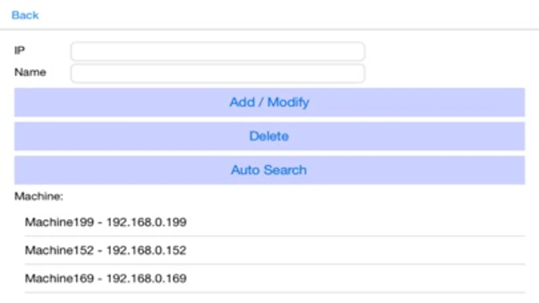Click the Name field label

coord(30,72)
